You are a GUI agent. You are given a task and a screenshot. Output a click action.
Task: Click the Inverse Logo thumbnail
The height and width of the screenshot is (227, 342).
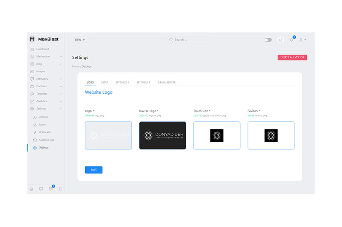162,135
